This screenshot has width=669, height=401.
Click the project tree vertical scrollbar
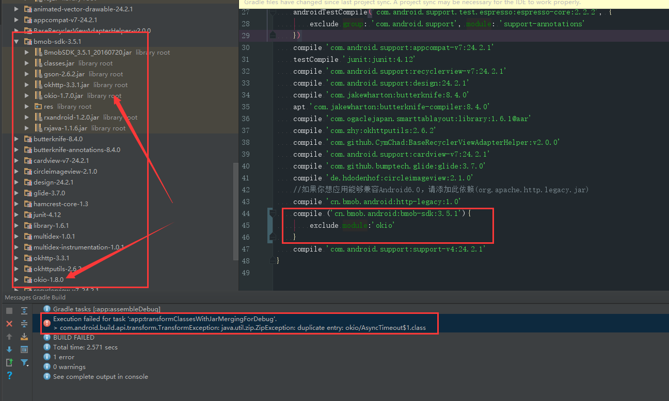236,211
